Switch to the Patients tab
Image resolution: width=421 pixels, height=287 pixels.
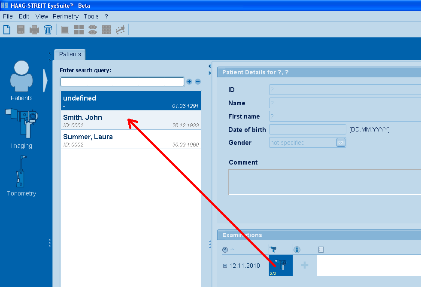(x=70, y=54)
